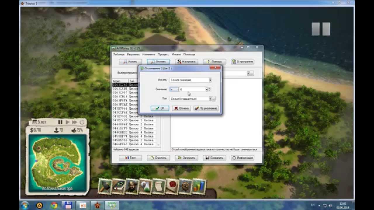
Task: Click the address list scroll down arrow
Action: [x=158, y=145]
